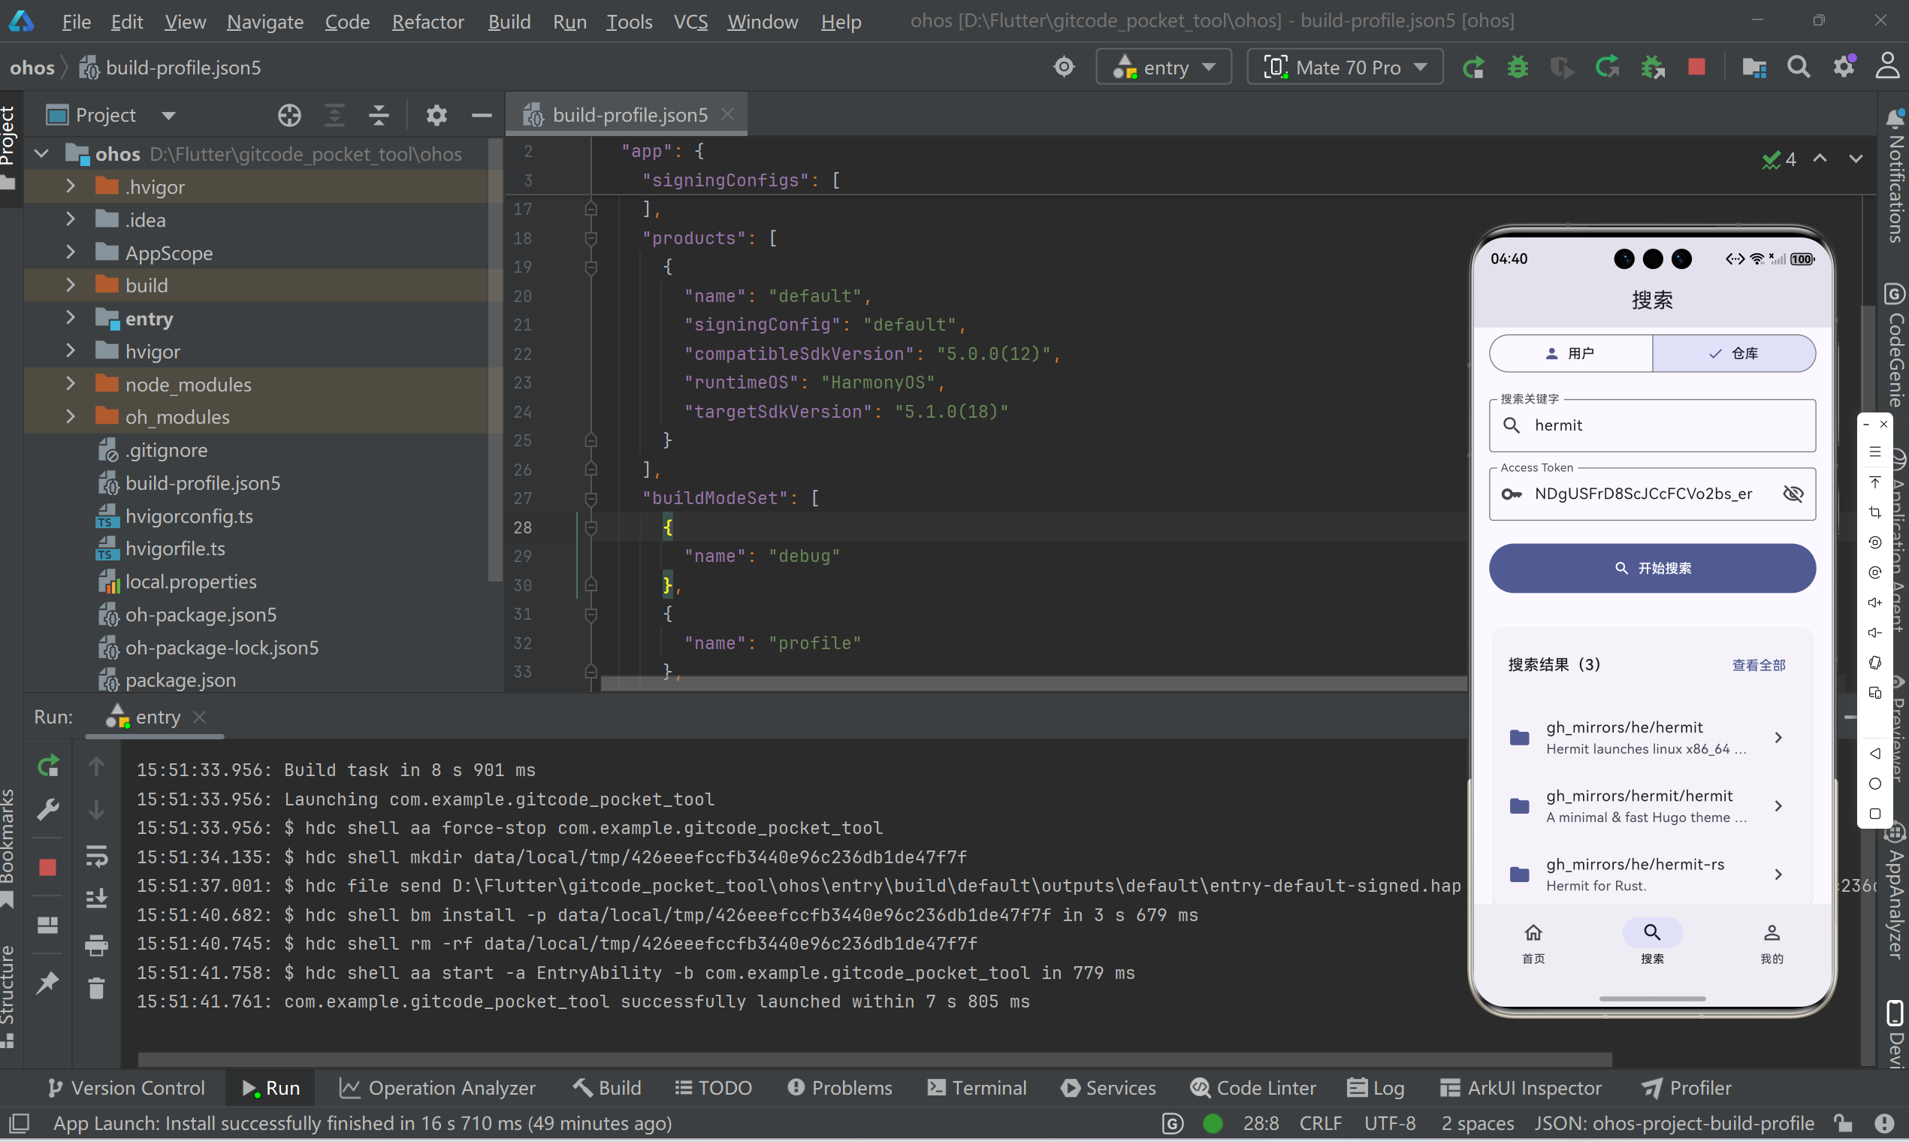Rerun the entry app in Run panel

47,766
